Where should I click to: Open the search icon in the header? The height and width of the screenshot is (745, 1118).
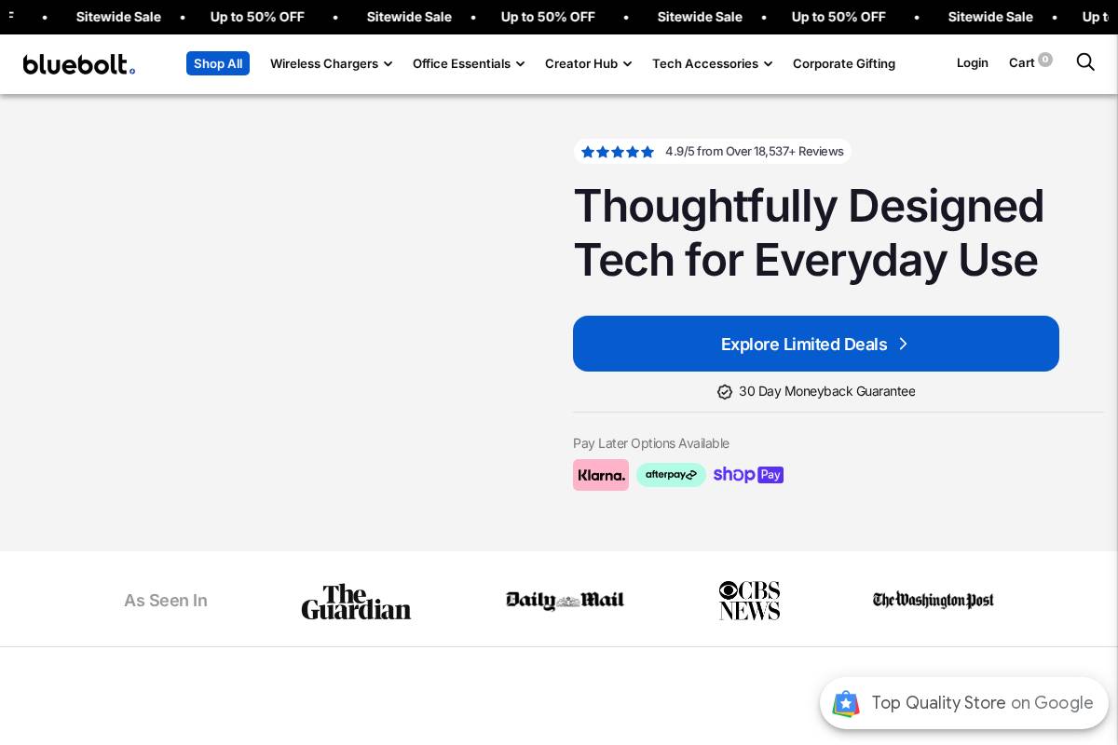point(1084,62)
